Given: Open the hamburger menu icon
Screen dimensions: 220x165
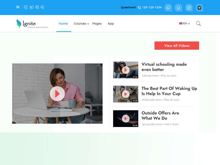Looking at the screenshot, I should tap(18, 7).
